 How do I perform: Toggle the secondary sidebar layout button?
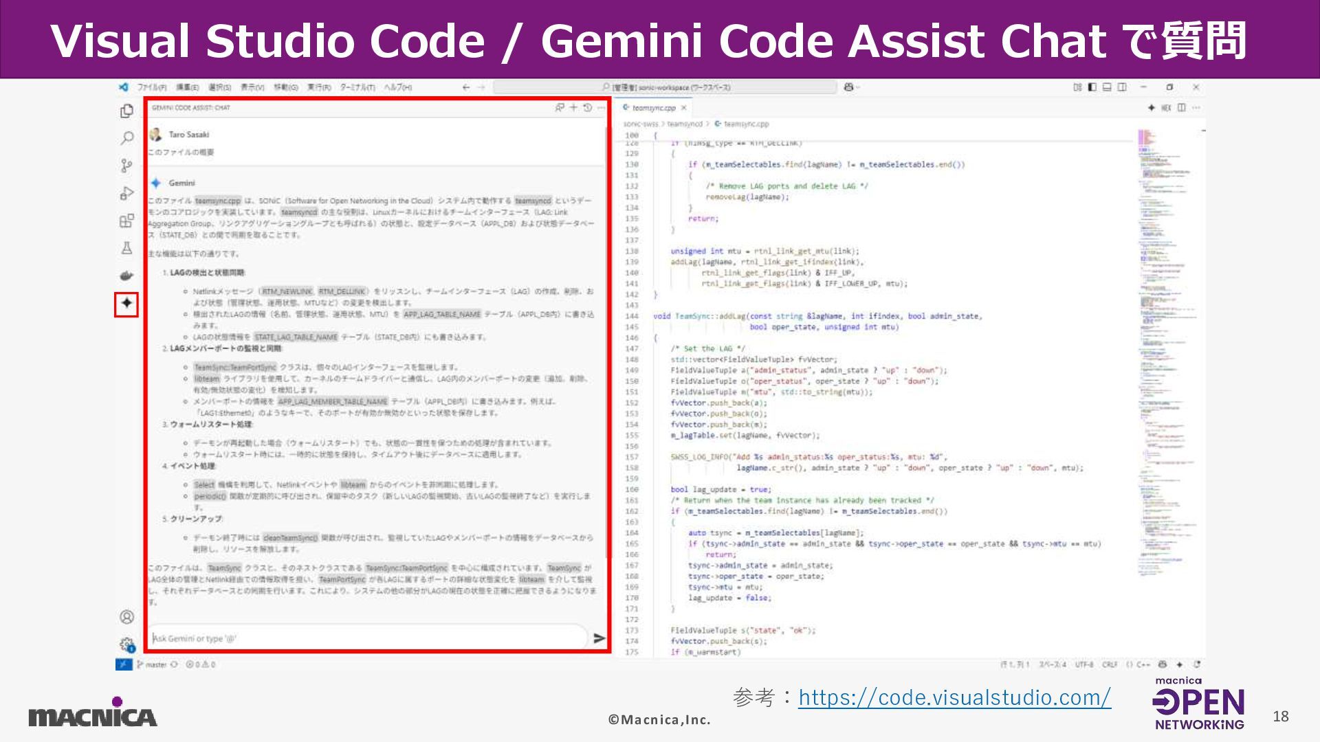click(1122, 87)
